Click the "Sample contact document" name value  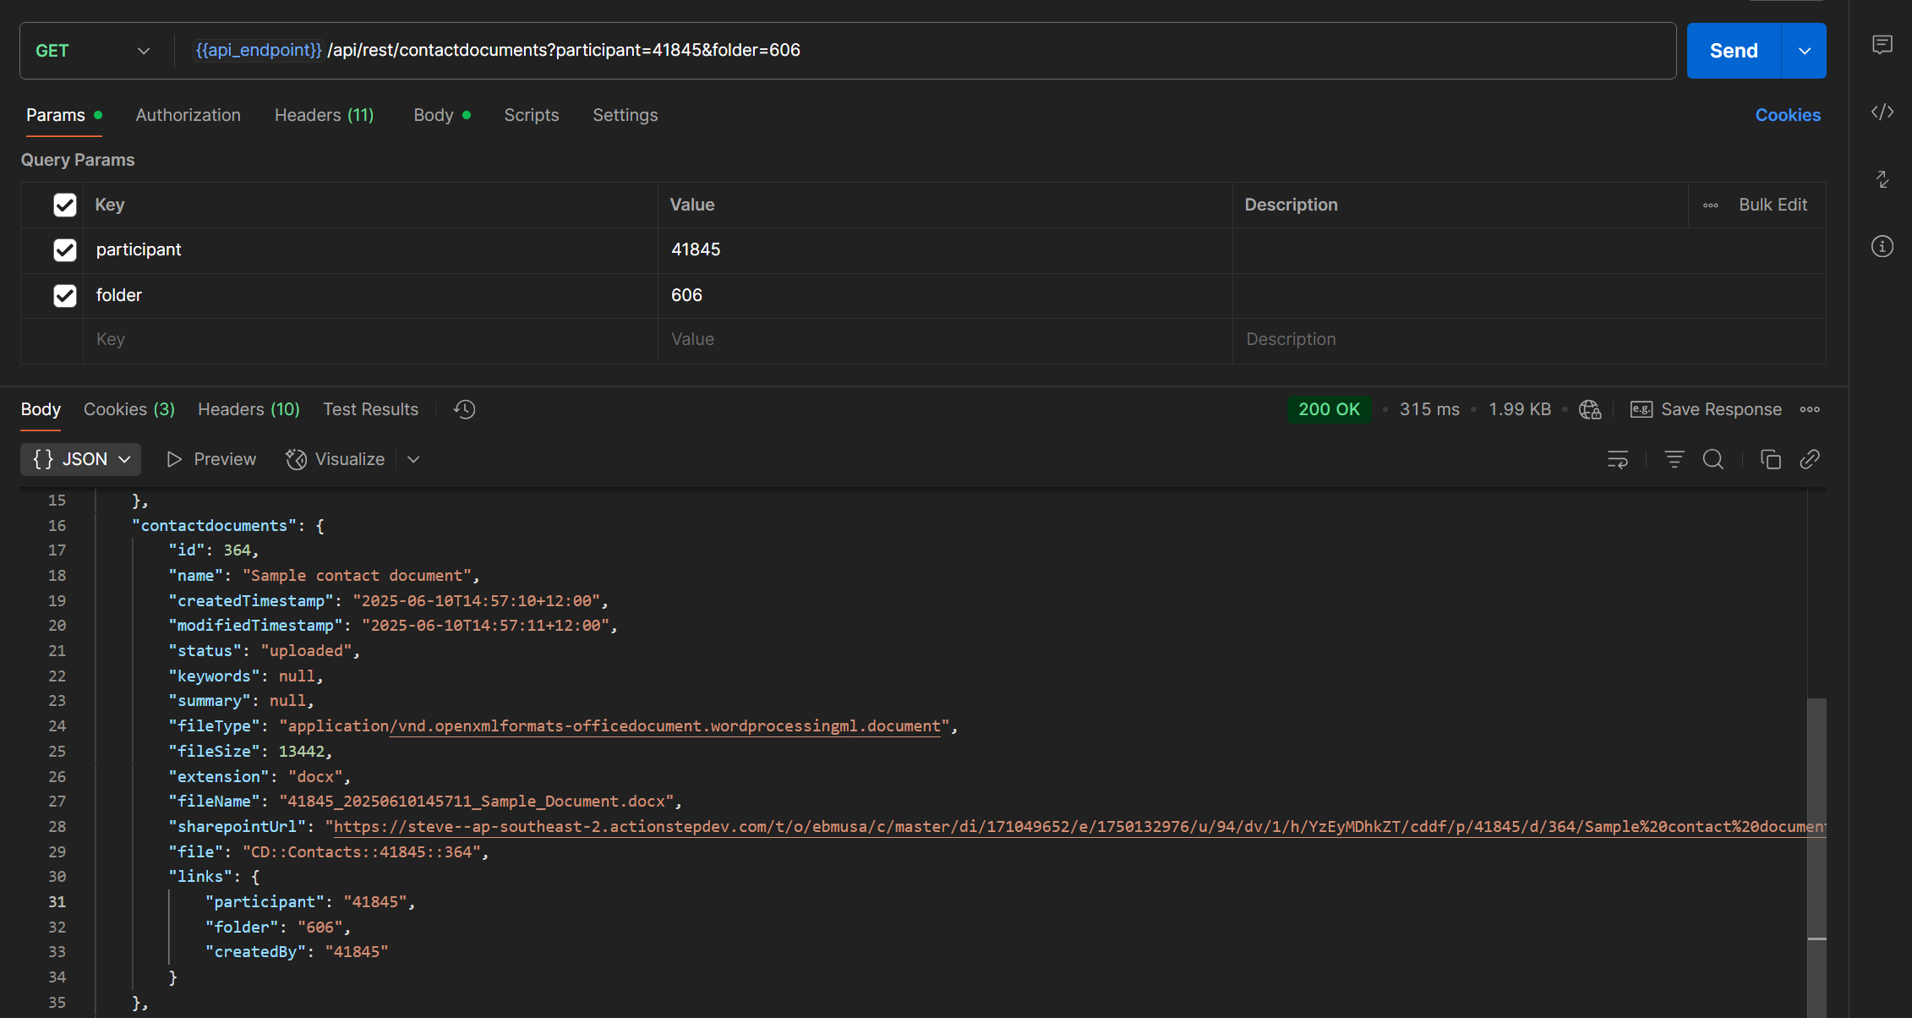[x=357, y=576]
